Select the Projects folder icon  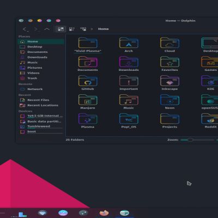[x=169, y=119]
